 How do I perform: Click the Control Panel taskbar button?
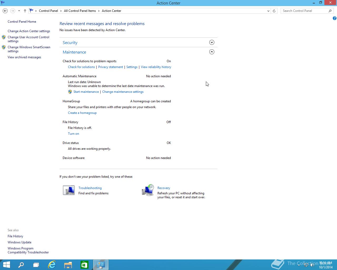tap(101, 265)
